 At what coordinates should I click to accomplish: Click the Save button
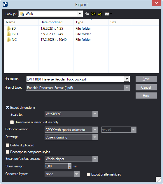pyautogui.click(x=146, y=79)
